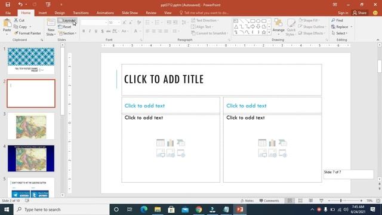The height and width of the screenshot is (215, 382).
Task: Click the Tell me what you want search box
Action: pyautogui.click(x=204, y=13)
